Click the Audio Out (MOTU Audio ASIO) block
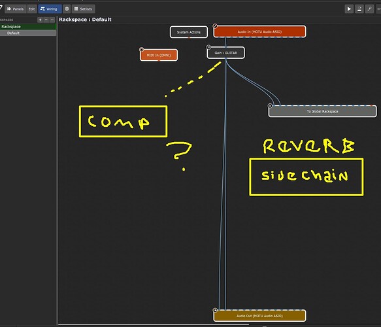This screenshot has height=327, width=381. (x=259, y=316)
